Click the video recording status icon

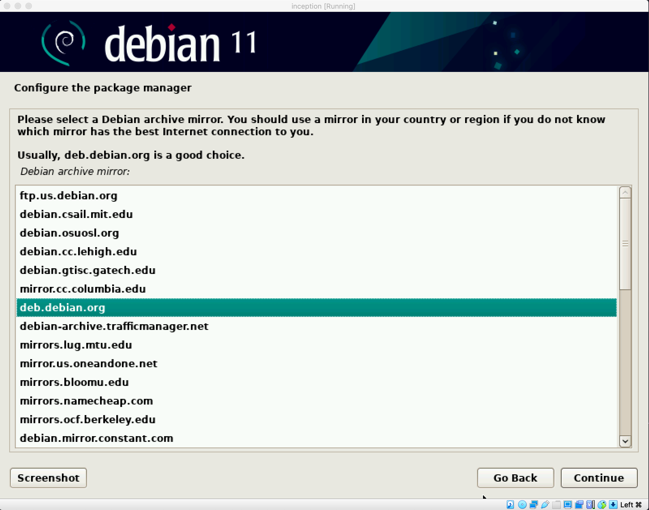(579, 505)
